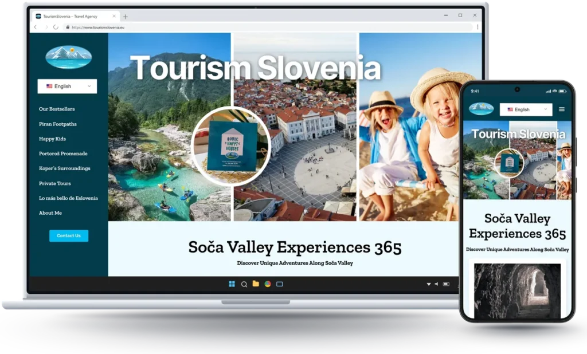587x354 pixels.
Task: Click the Soča Valley Experiences 365 heading on laptop
Action: pyautogui.click(x=295, y=247)
